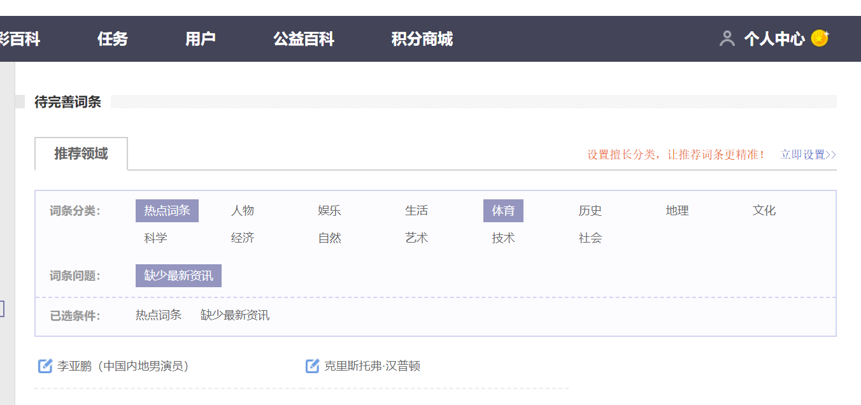Click 热点词条 under 已选条件 to remove it

click(x=157, y=315)
